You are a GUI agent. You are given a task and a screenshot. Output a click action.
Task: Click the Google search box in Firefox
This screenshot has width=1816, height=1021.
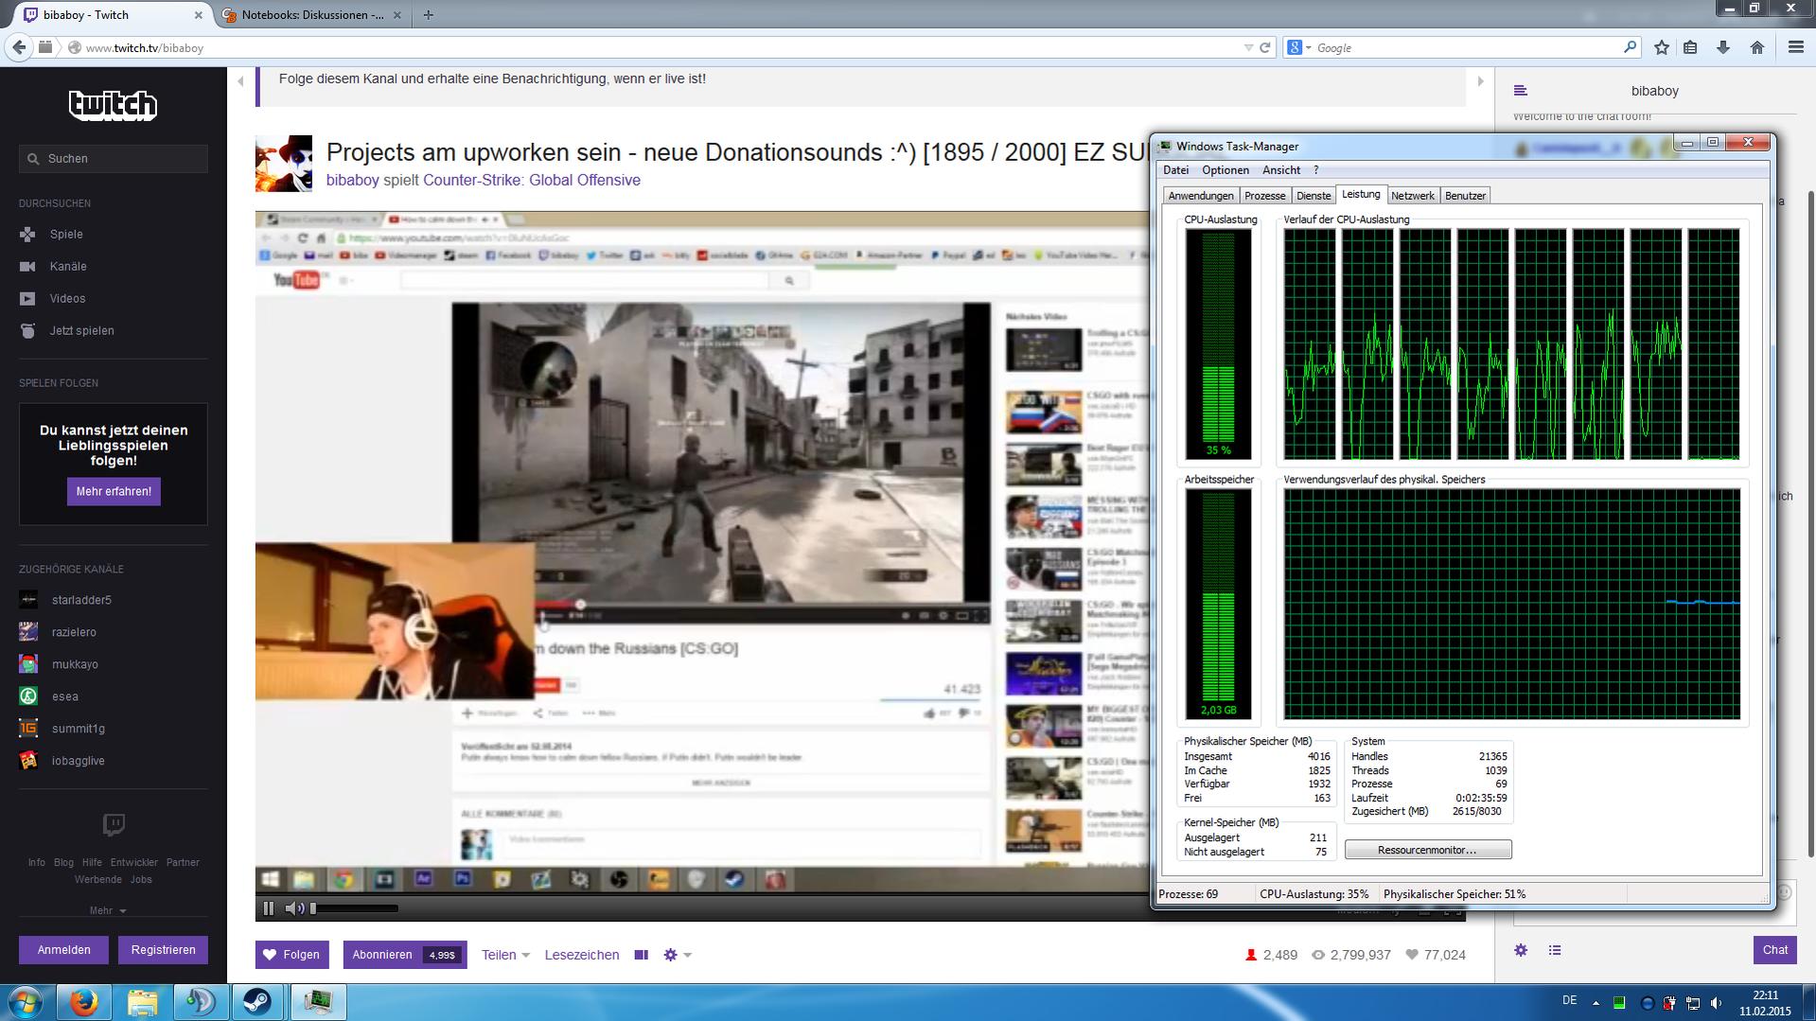[1467, 47]
